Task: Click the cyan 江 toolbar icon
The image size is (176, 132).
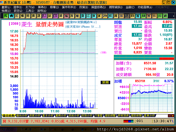Action: [88, 16]
